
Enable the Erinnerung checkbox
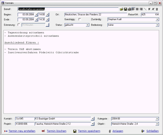point(18,25)
